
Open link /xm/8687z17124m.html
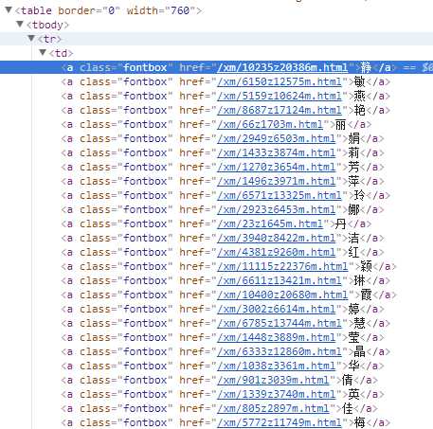(x=280, y=110)
